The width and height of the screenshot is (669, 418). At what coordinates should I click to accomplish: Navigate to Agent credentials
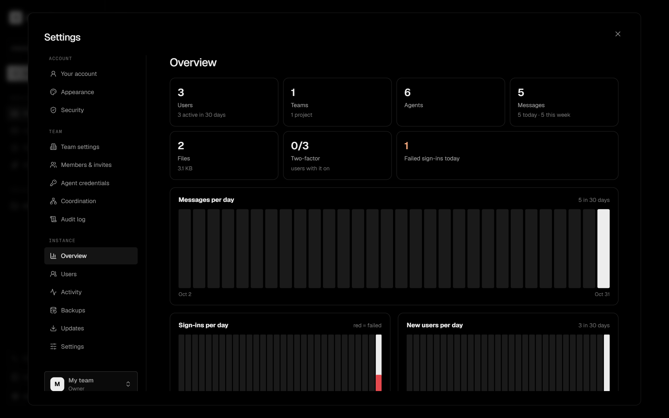91,183
